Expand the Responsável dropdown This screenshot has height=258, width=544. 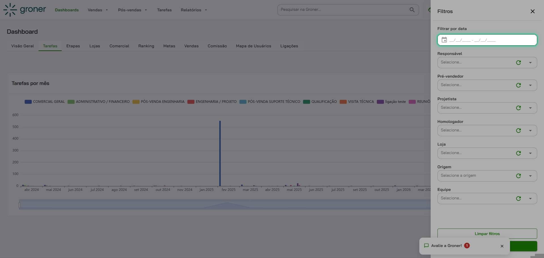pos(530,63)
